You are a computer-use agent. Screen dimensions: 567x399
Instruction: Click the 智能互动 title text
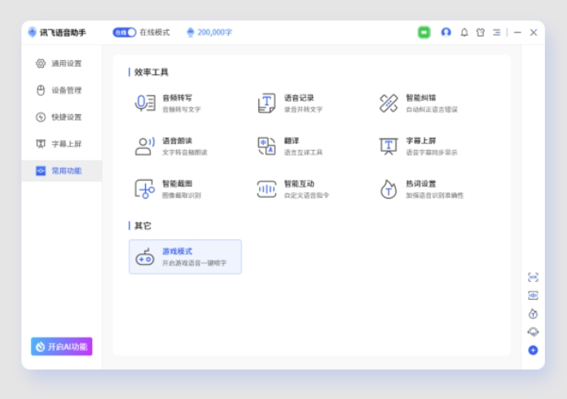[x=299, y=184]
